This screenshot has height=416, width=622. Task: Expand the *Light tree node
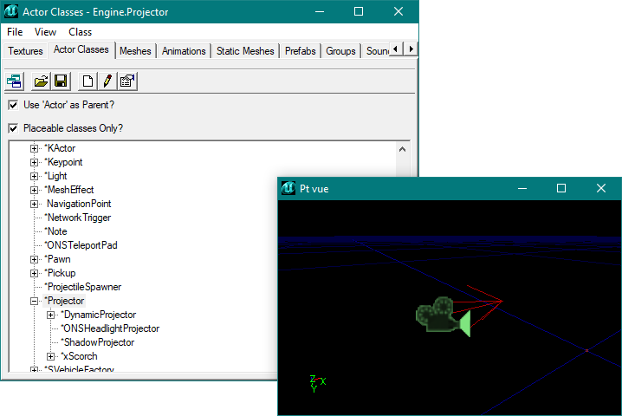coord(34,176)
